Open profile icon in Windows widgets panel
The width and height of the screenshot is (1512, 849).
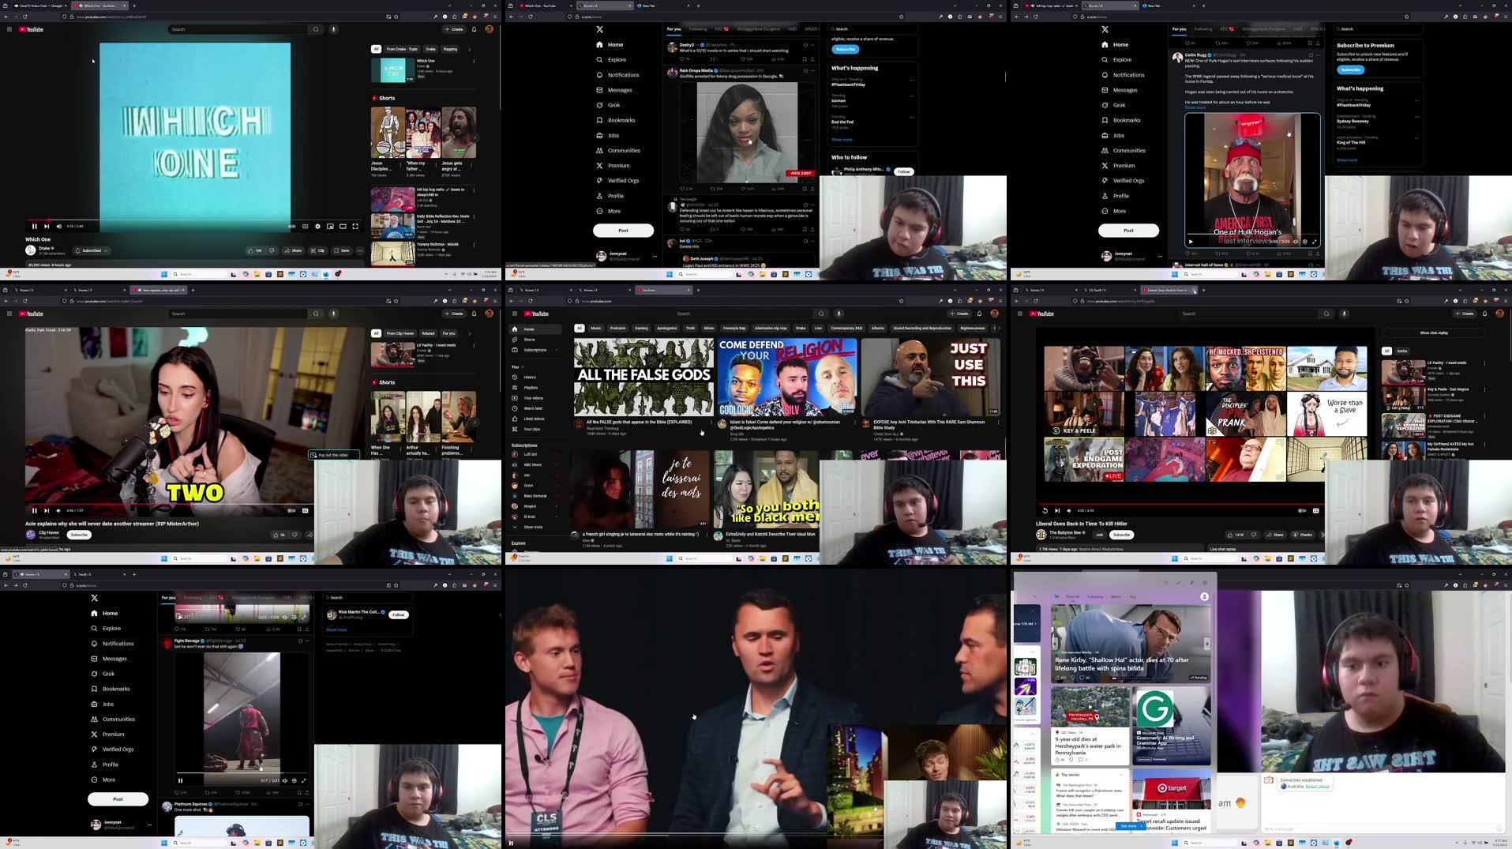1204,596
